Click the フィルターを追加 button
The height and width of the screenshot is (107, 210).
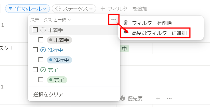coord(124,9)
